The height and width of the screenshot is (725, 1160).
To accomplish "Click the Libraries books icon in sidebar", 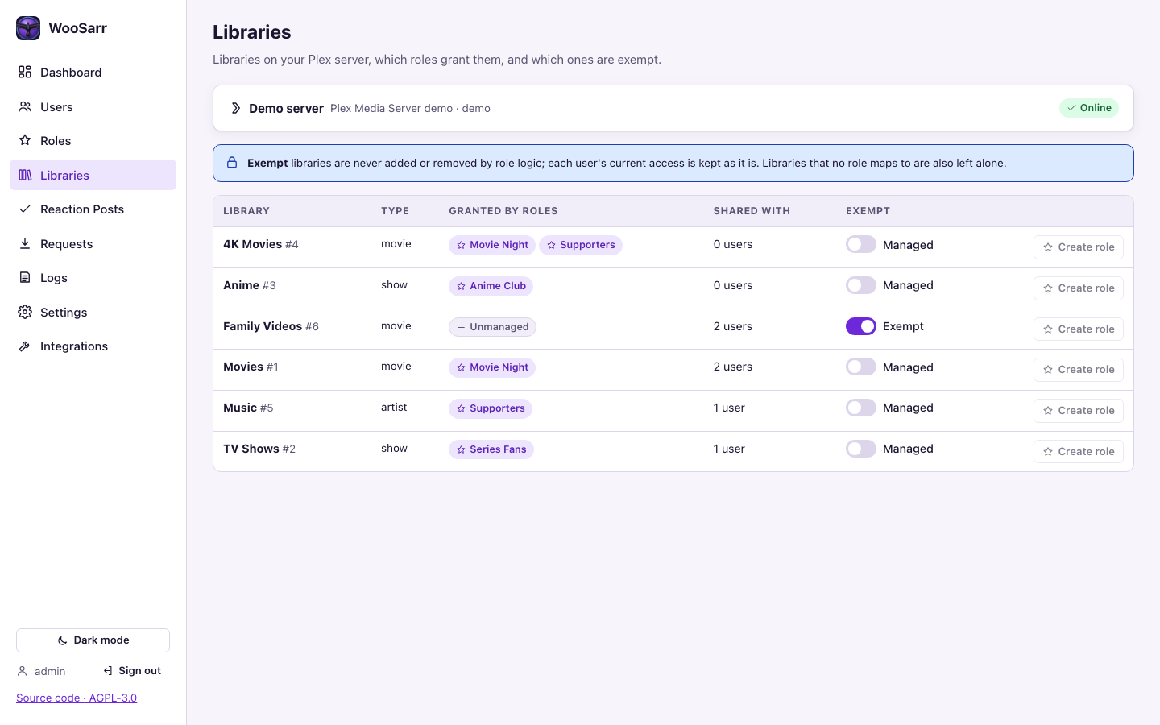I will point(25,175).
